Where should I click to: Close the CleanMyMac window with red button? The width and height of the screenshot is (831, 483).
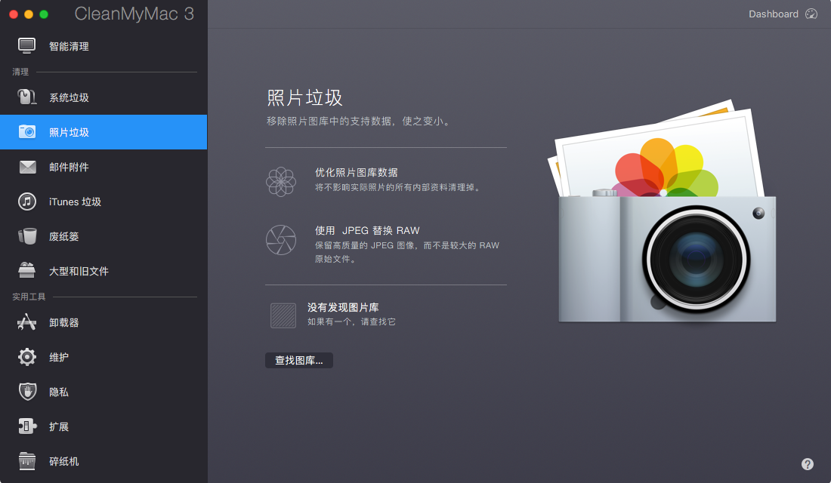(14, 14)
